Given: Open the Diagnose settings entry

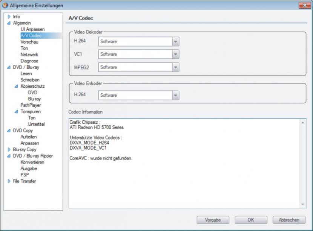Looking at the screenshot, I should click(x=29, y=61).
